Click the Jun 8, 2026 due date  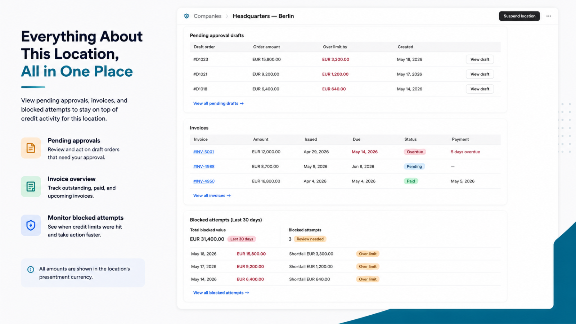(363, 167)
